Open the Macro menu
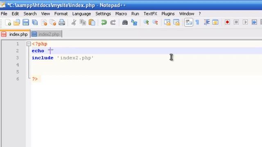Image resolution: width=262 pixels, height=147 pixels. point(121,13)
